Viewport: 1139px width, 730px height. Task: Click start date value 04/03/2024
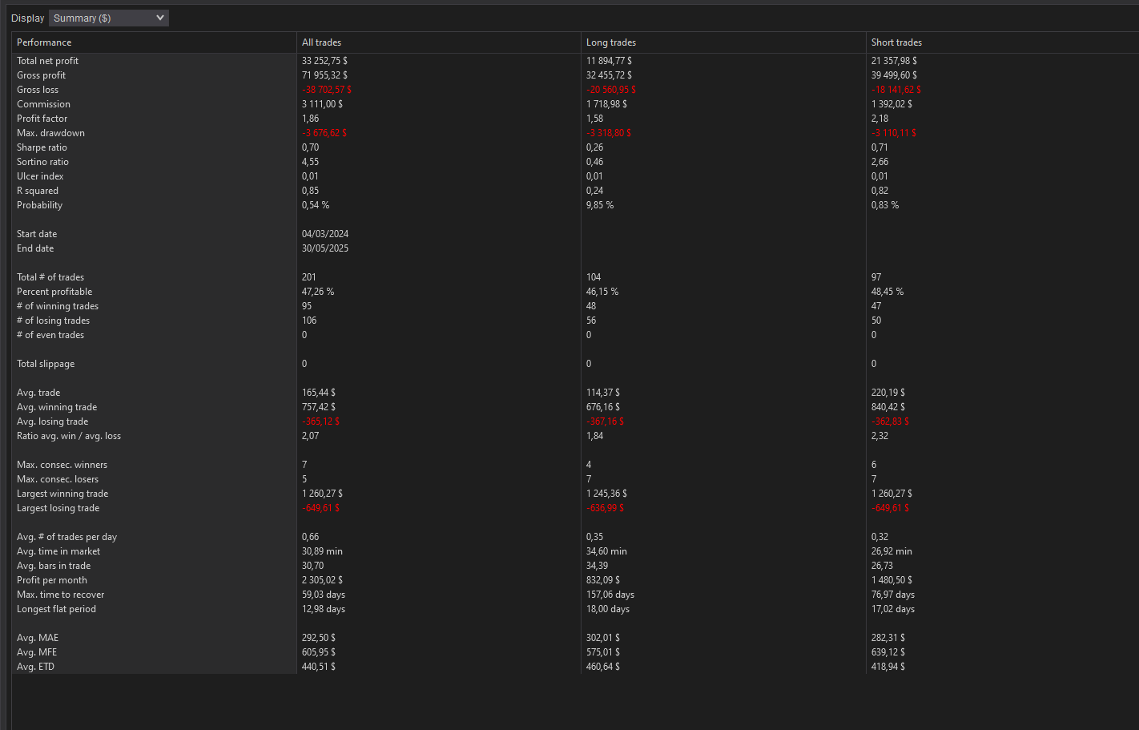tap(325, 234)
